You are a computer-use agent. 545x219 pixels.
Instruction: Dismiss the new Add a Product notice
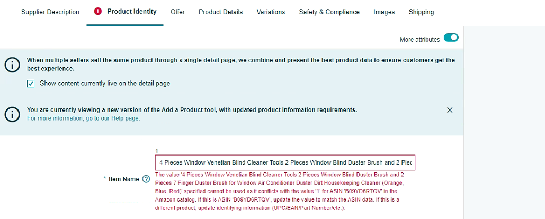pos(450,110)
